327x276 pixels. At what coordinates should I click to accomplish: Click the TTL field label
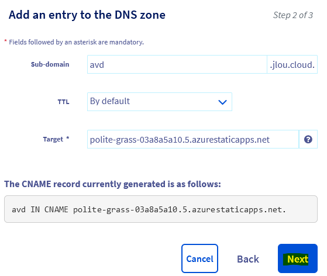tap(63, 102)
